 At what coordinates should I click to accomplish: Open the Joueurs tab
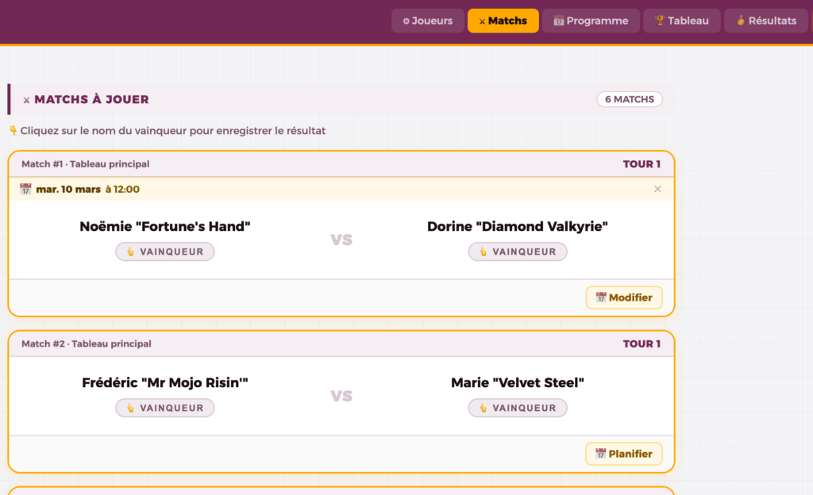[427, 21]
